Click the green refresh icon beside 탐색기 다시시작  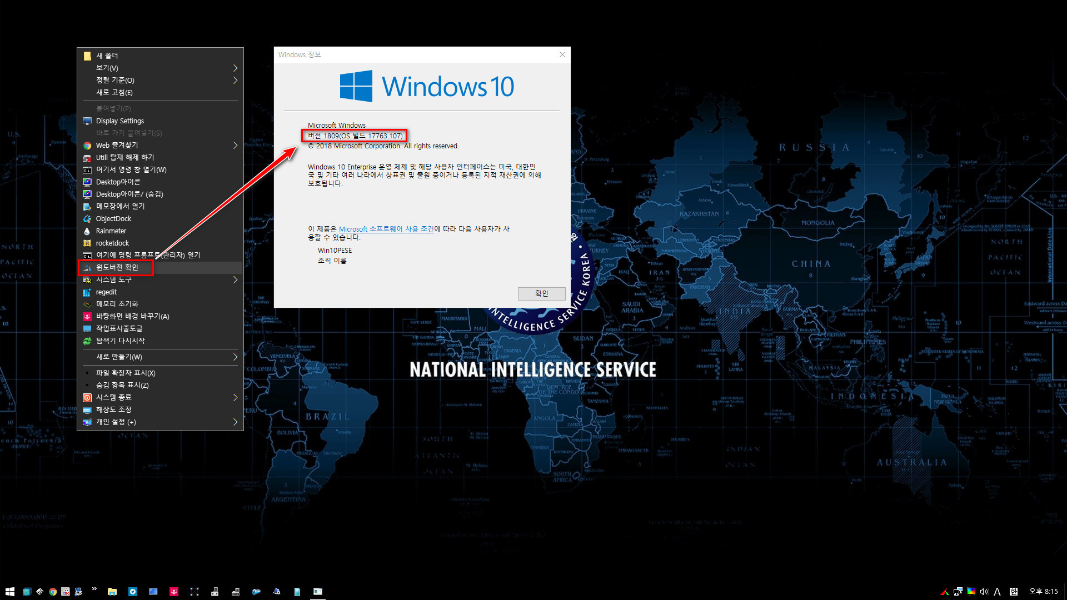(87, 341)
